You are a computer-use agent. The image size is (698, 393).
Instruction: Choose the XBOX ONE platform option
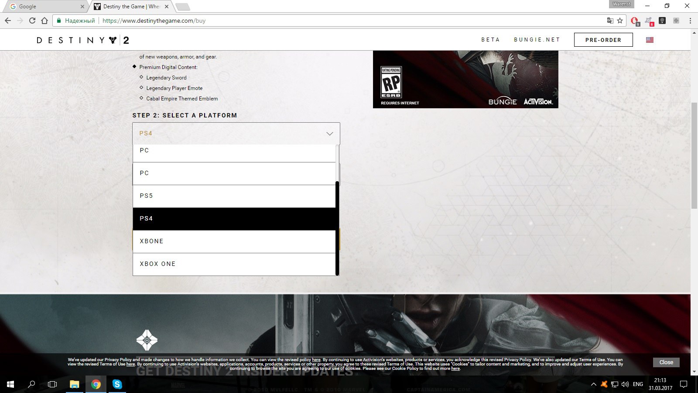(x=234, y=264)
